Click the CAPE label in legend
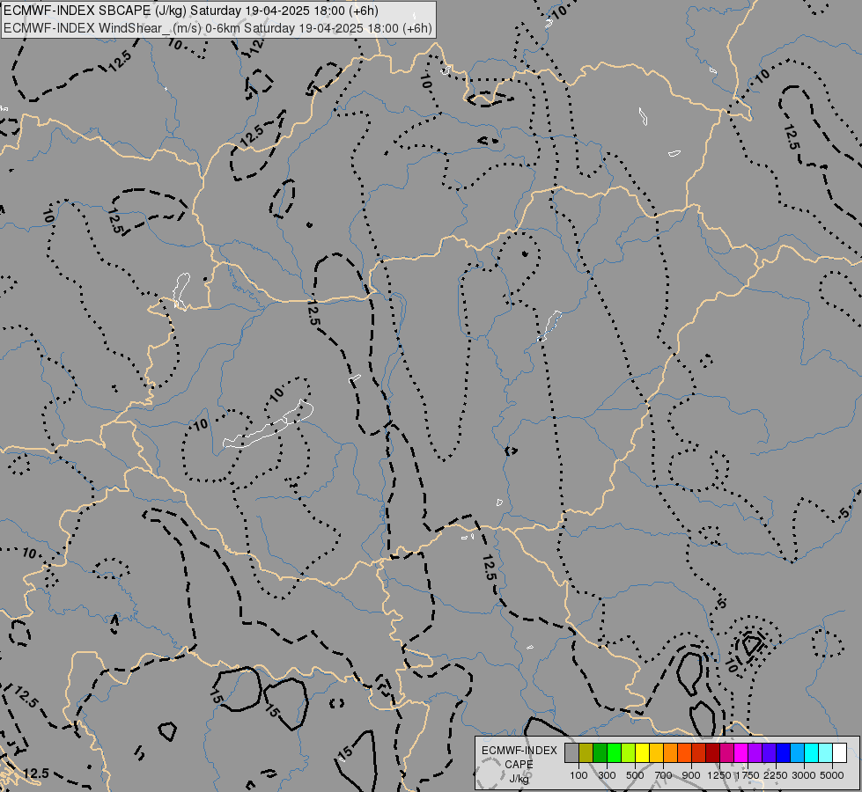The width and height of the screenshot is (862, 792). [519, 765]
